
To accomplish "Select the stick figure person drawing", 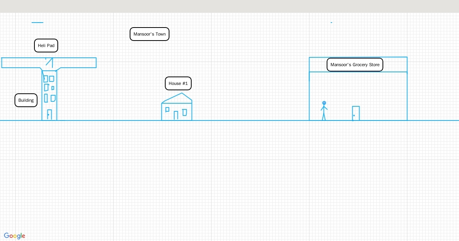I will [x=324, y=111].
